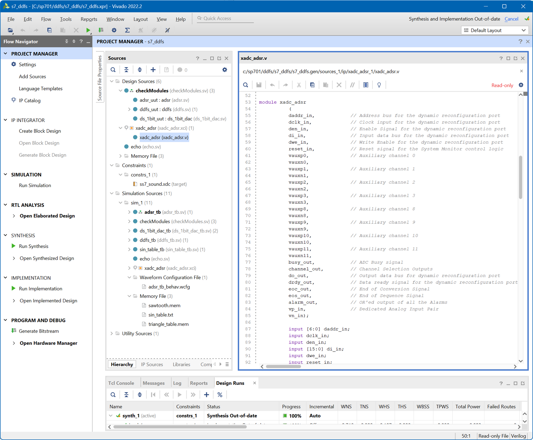Search in the Design Runs panel
The image size is (533, 440).
113,395
